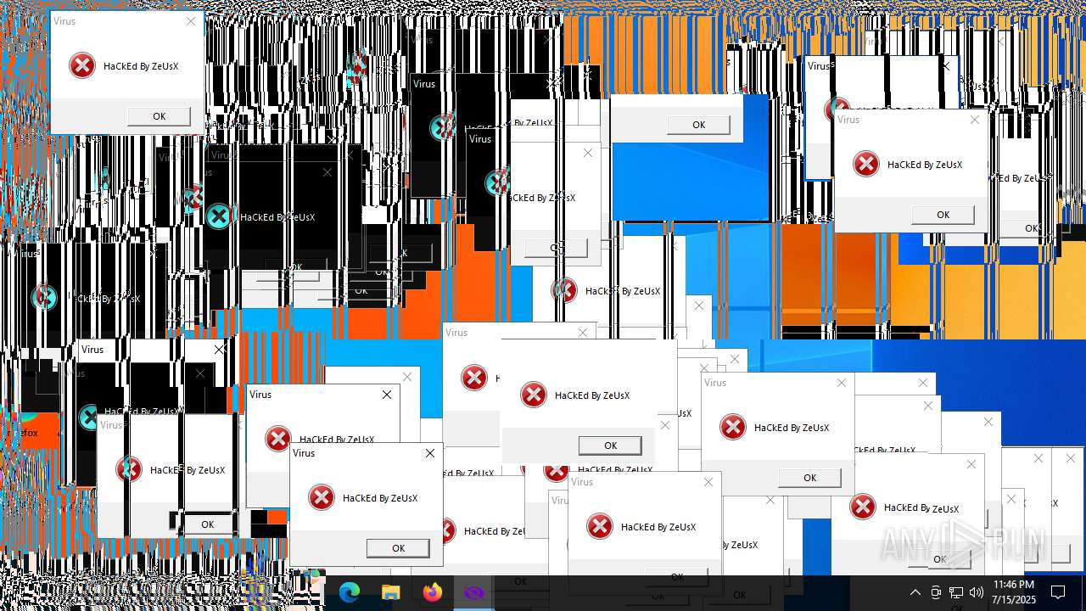
Task: Open the notification center icon
Action: point(1058,592)
